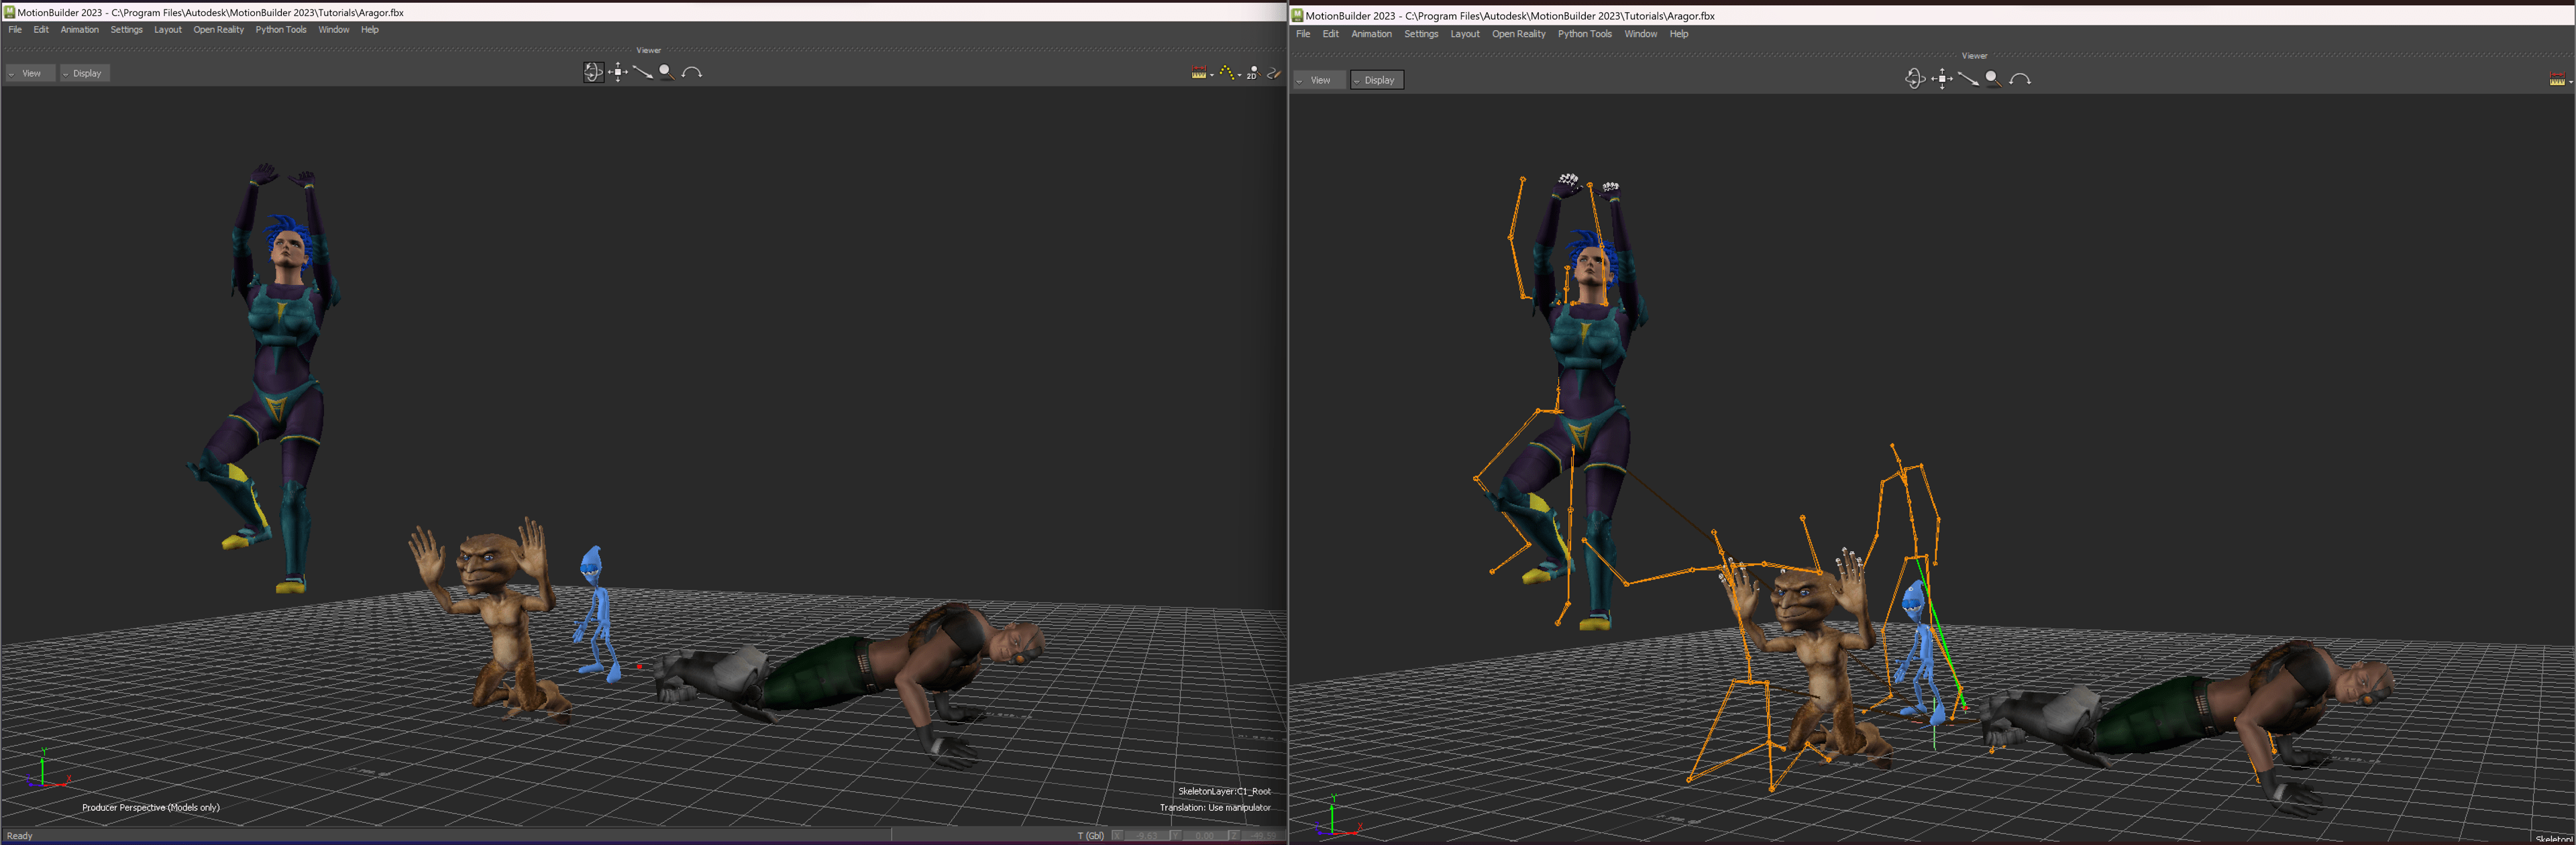Toggle the X axis field in the transform bar
The height and width of the screenshot is (845, 2576).
pos(1118,836)
